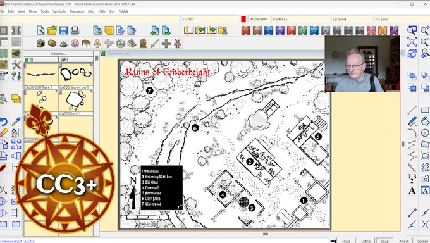Open the Edit menu
The width and height of the screenshot is (430, 243).
pos(11,11)
